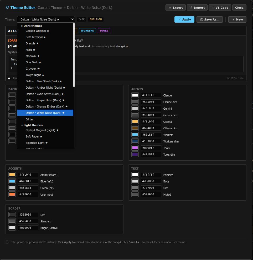Edit the Claude hex field #ffffff
This screenshot has height=260, width=253.
tap(151, 95)
